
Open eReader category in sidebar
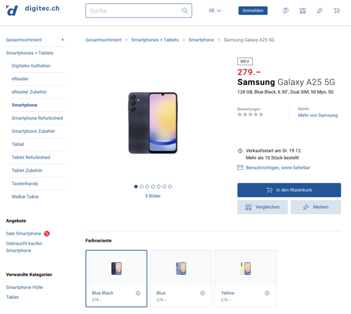[x=20, y=79]
